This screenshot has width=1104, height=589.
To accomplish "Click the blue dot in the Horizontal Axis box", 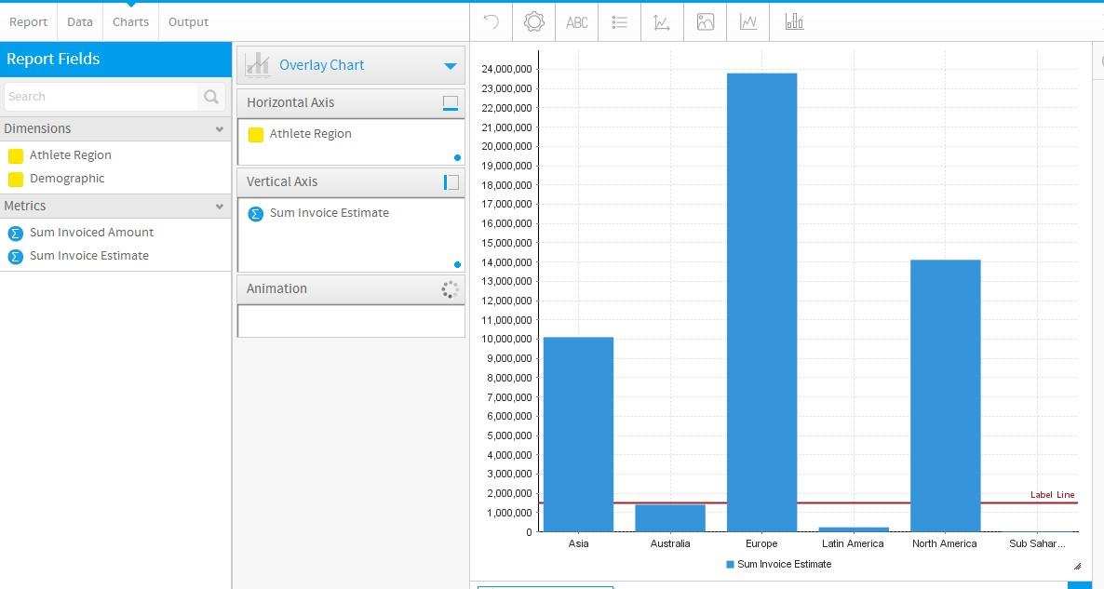I will (x=457, y=157).
